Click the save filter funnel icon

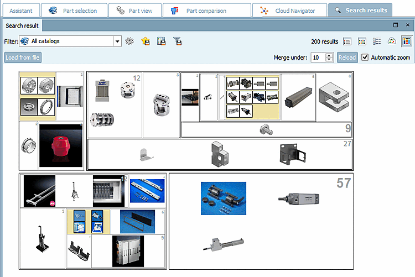(177, 41)
